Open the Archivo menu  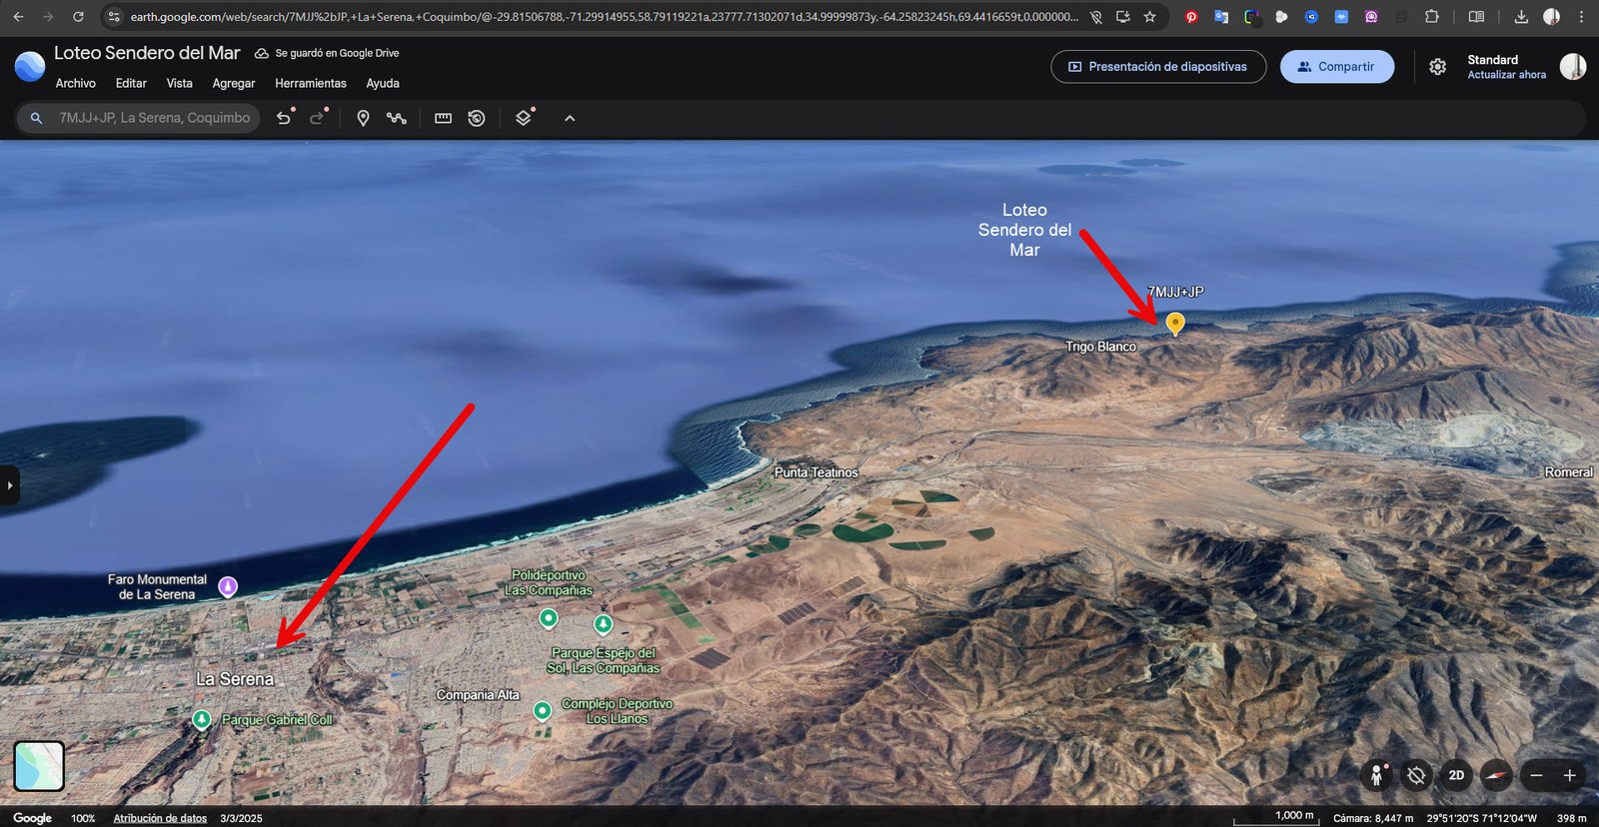[x=76, y=84]
